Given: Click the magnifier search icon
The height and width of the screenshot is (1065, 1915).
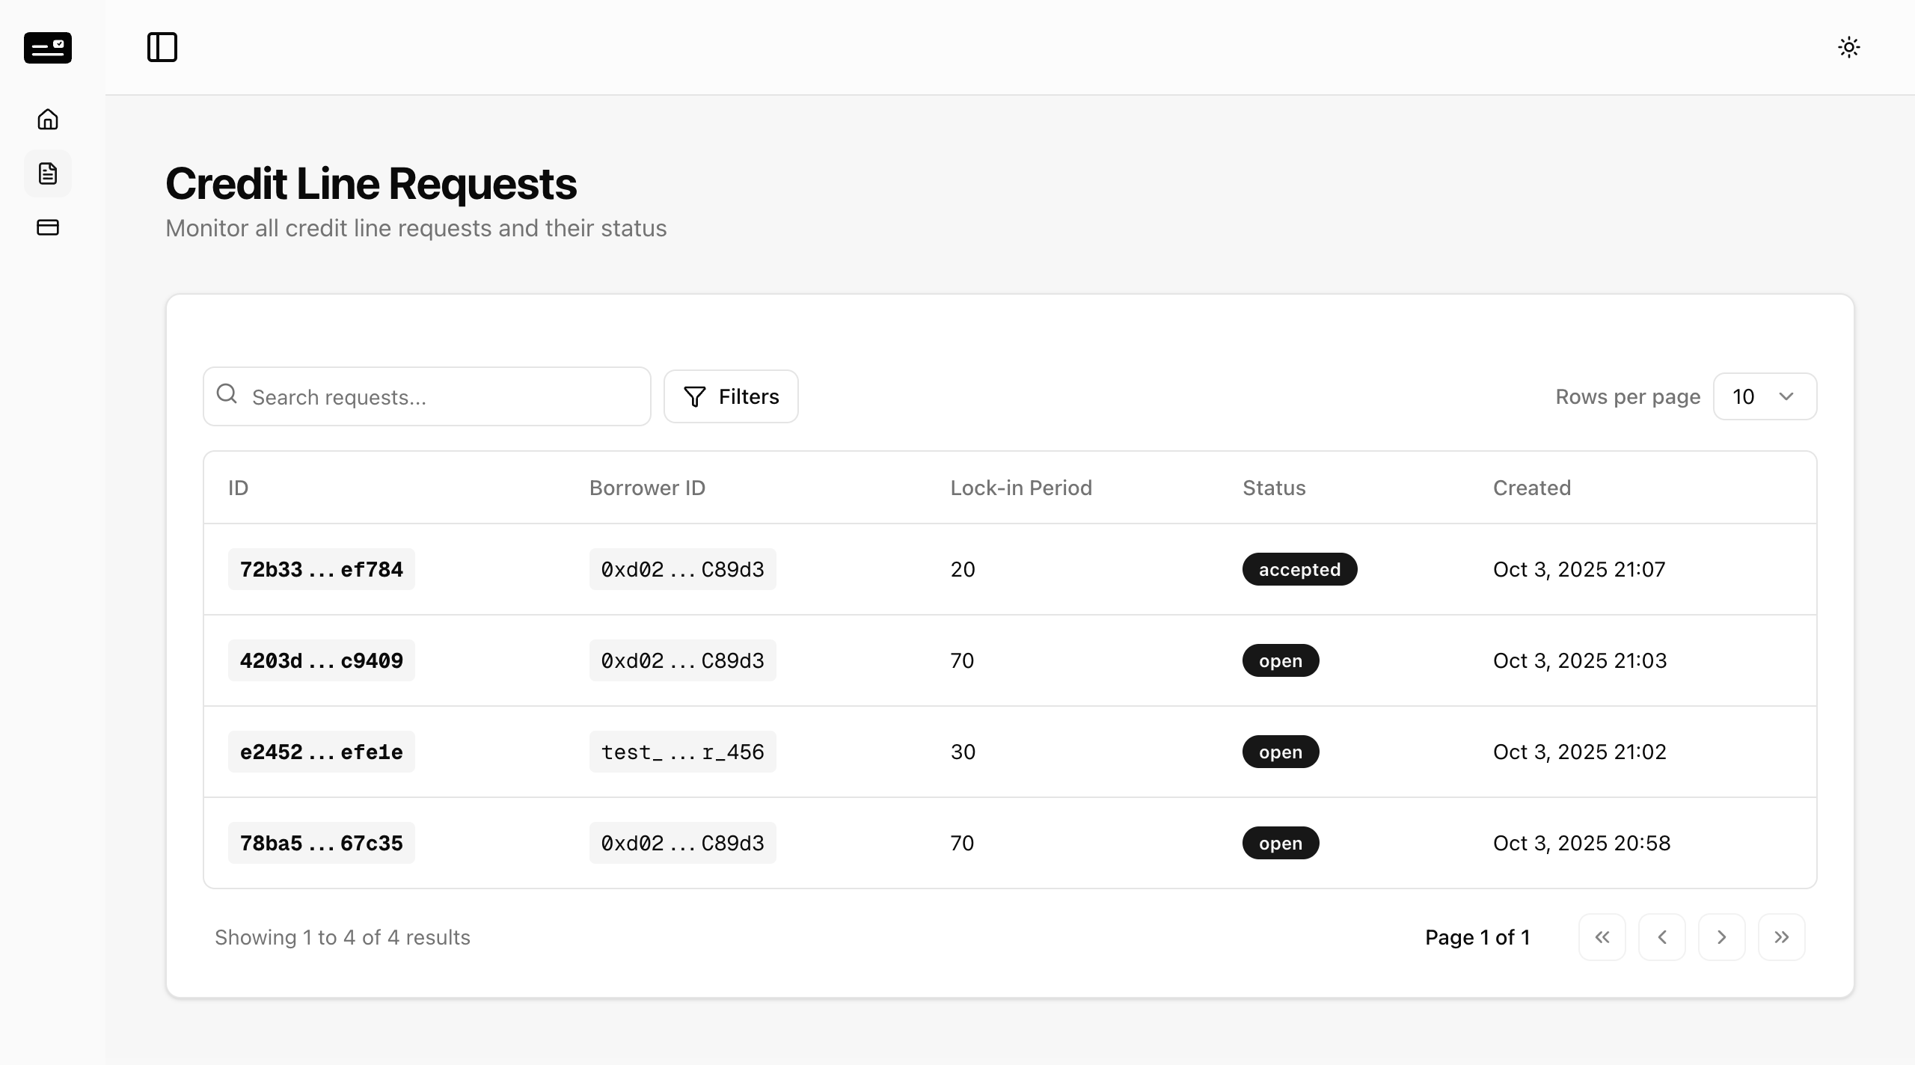Looking at the screenshot, I should [x=227, y=394].
